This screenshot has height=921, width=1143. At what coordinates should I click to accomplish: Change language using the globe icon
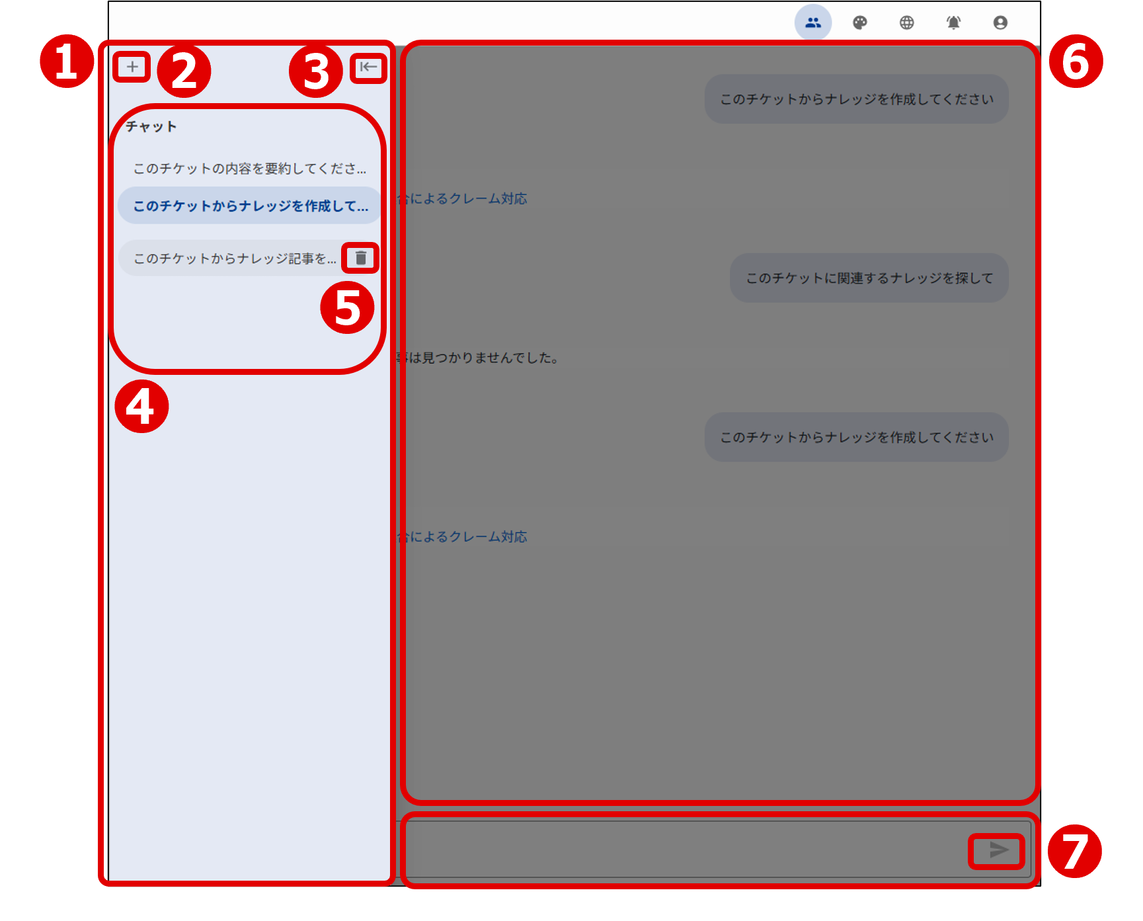point(907,22)
